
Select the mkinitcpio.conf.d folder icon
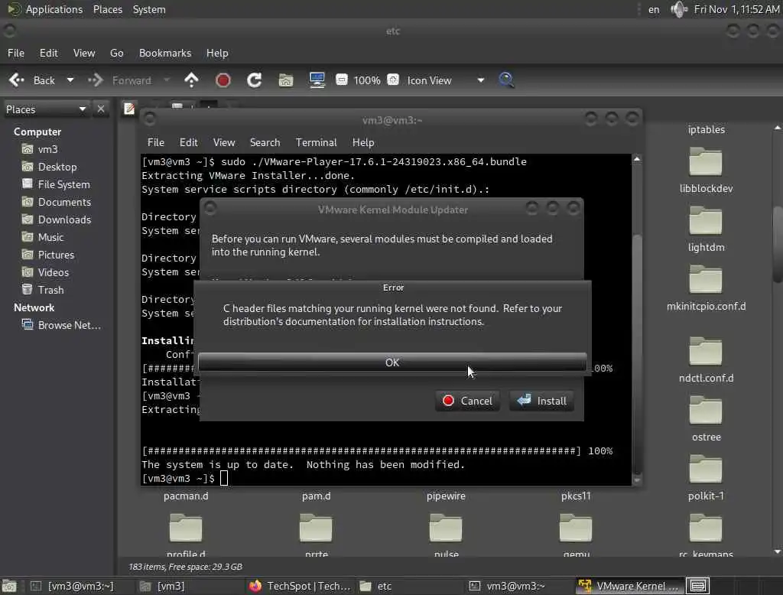click(705, 279)
